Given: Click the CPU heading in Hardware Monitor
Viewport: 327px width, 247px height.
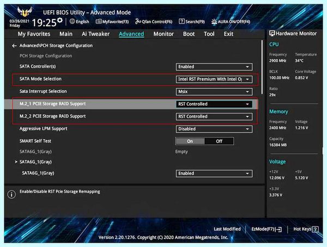Looking at the screenshot, I should point(274,45).
